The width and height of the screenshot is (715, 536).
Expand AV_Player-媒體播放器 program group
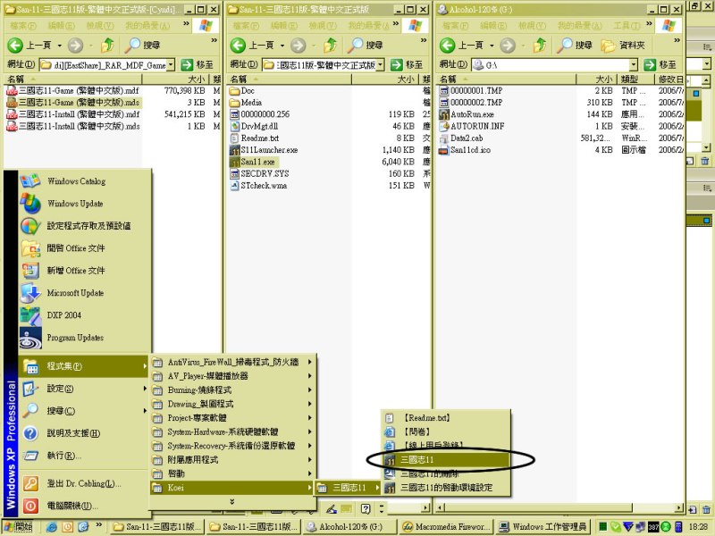232,376
